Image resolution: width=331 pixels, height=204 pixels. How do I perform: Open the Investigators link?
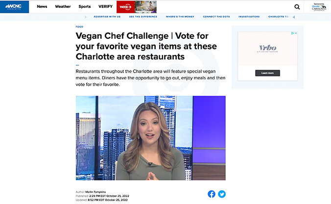click(249, 17)
